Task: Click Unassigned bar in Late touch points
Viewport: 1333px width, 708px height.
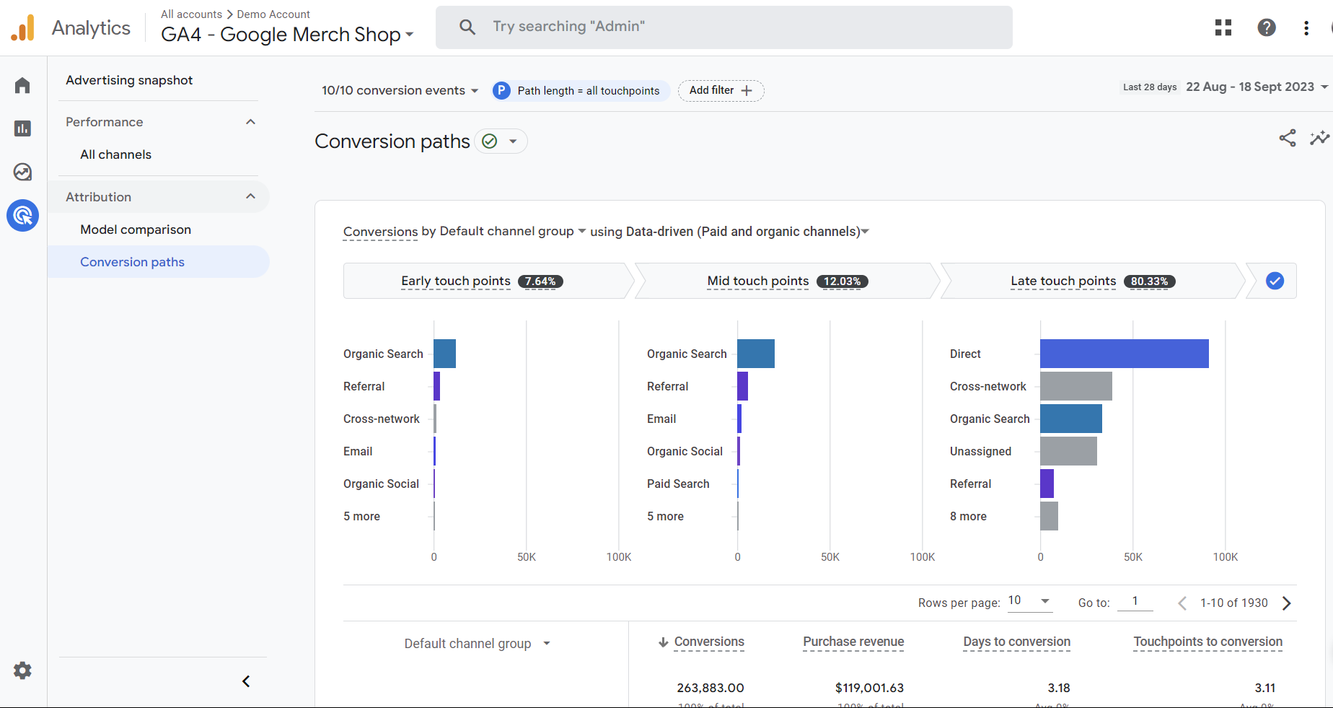Action: [x=1068, y=451]
